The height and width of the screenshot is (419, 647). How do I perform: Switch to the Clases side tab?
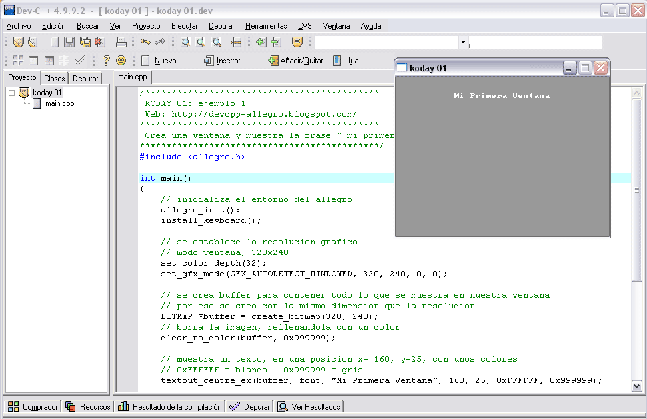[x=55, y=79]
